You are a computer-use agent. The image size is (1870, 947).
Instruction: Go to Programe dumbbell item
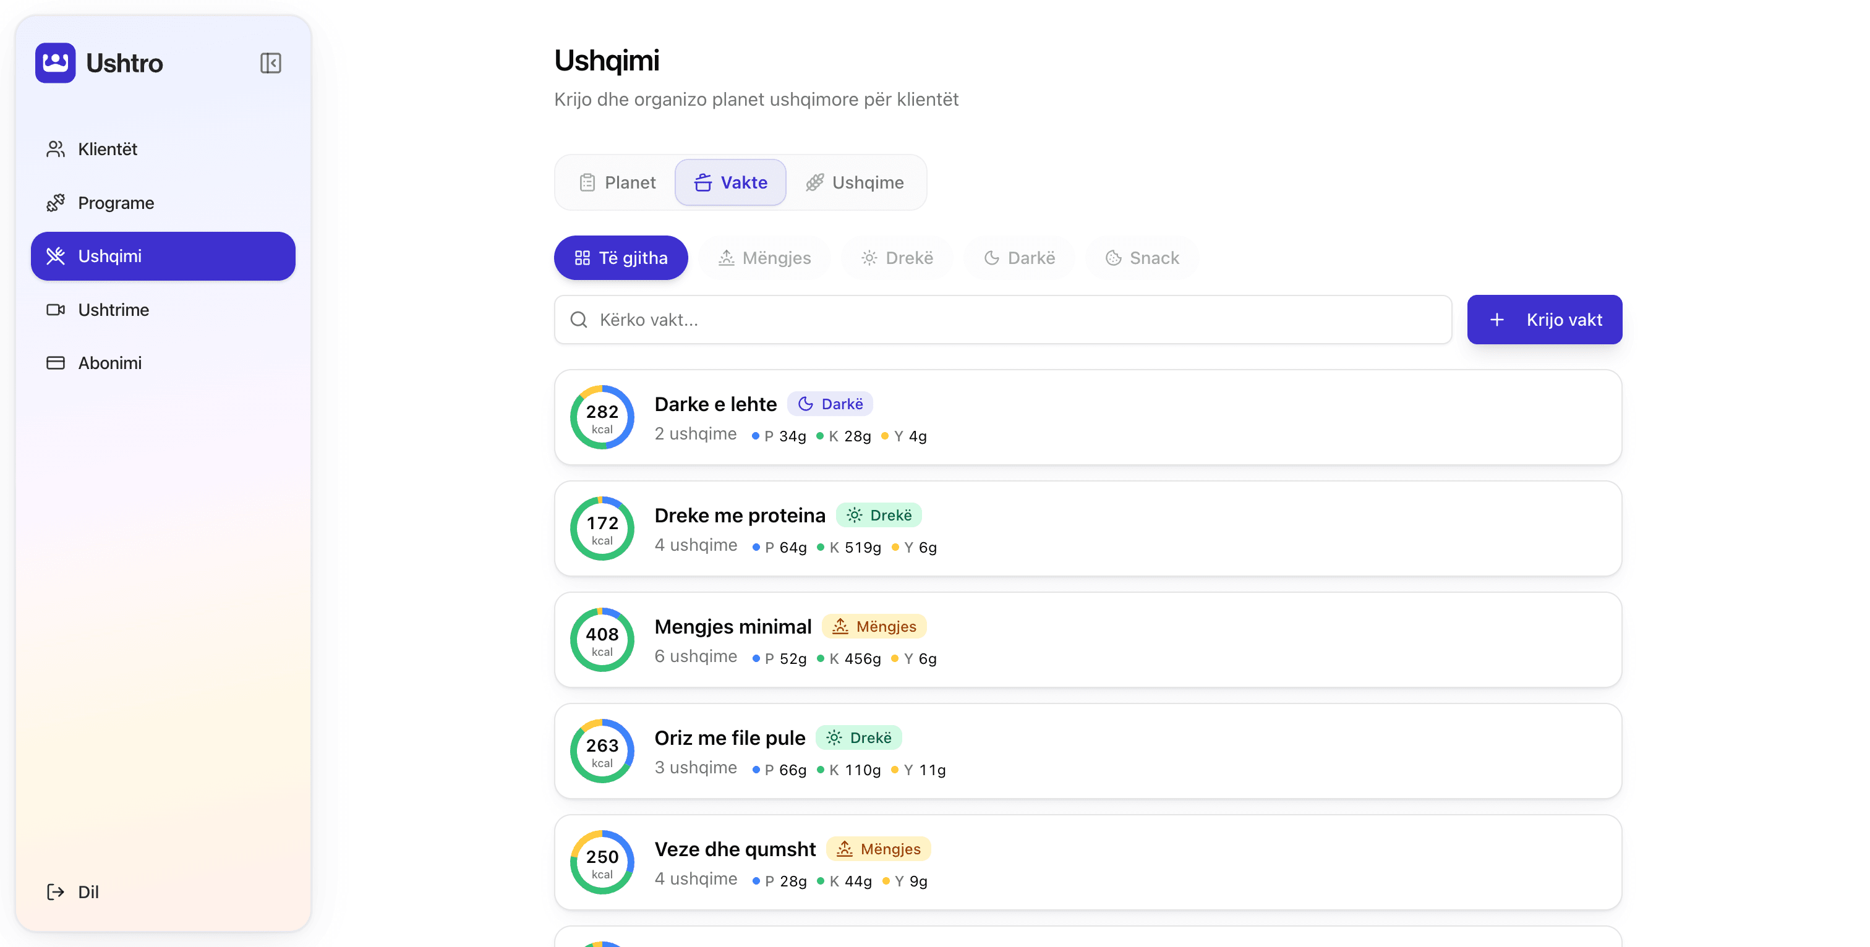pos(163,203)
